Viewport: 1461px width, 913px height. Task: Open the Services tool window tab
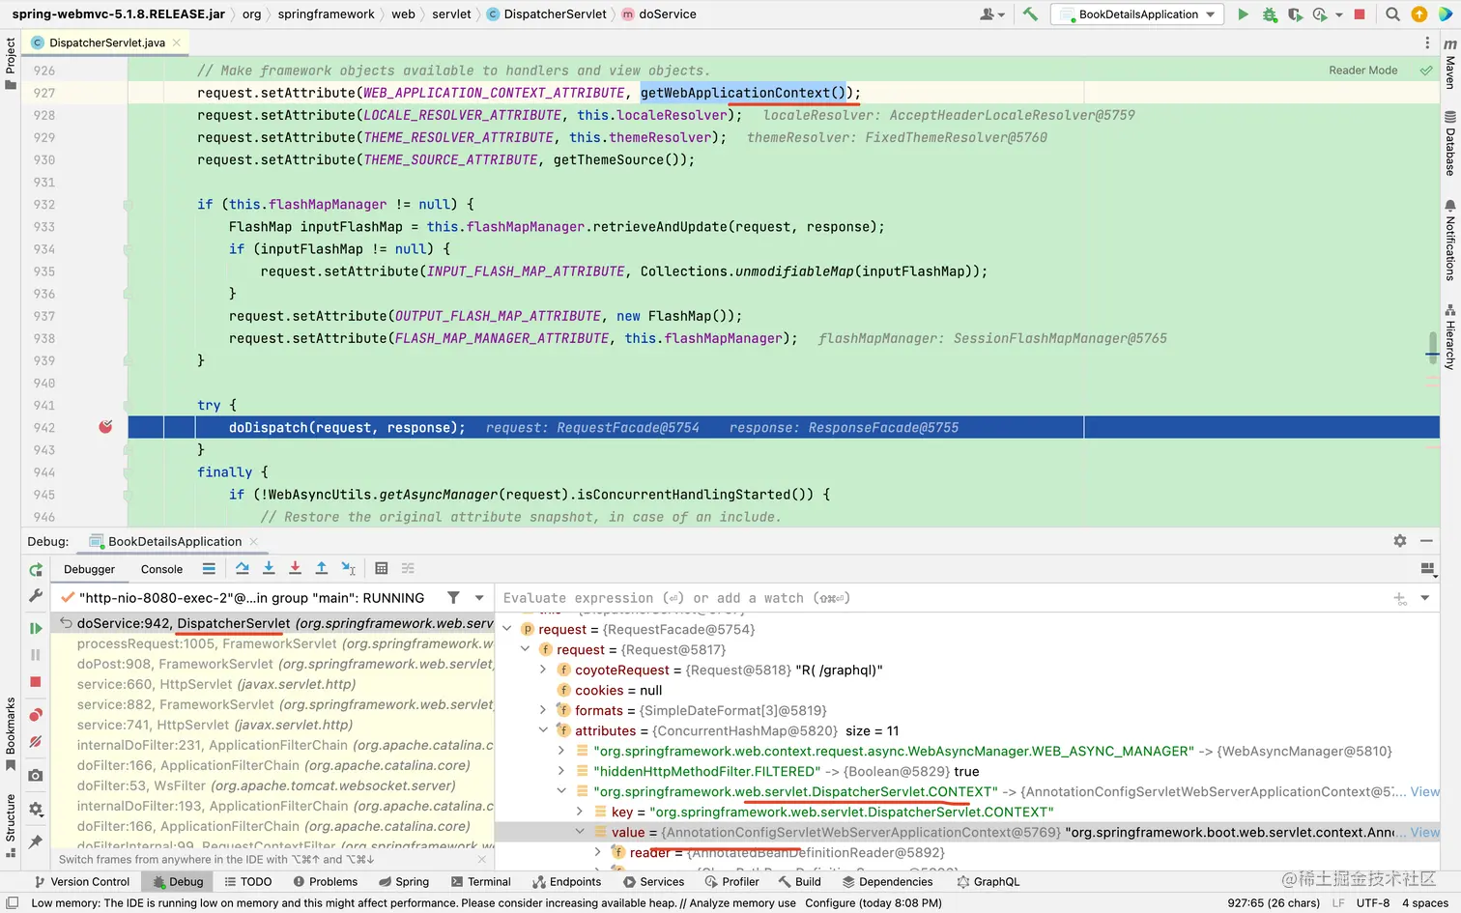(653, 882)
